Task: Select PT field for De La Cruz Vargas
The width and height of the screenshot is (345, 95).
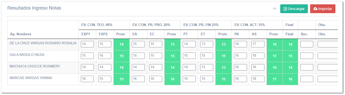Action: [x=189, y=44]
